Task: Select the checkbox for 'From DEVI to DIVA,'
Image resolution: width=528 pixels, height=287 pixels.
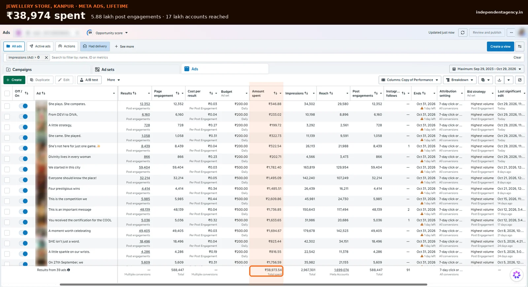Action: tap(7, 116)
